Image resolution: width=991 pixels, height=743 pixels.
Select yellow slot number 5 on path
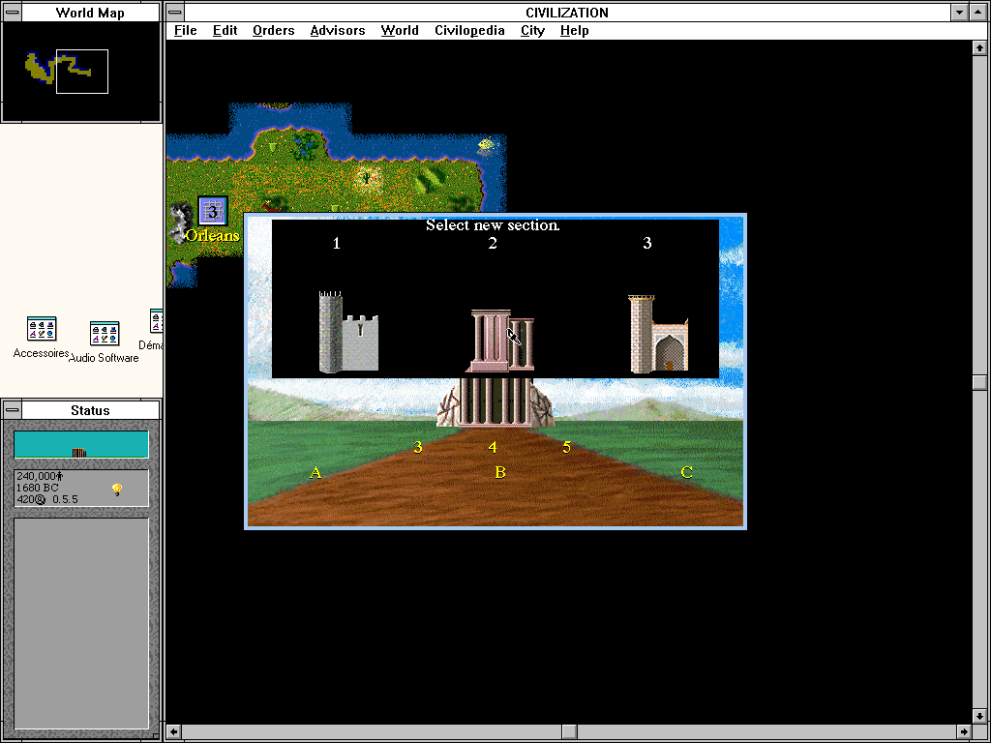pos(567,447)
